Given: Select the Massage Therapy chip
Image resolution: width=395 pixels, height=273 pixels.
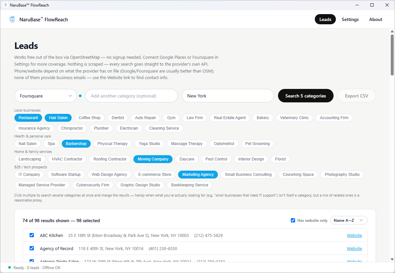Looking at the screenshot, I should (x=187, y=144).
